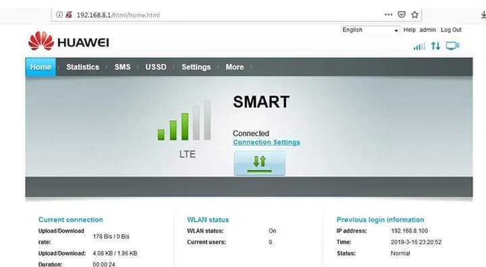
Task: Open the SMS tab
Action: (122, 67)
